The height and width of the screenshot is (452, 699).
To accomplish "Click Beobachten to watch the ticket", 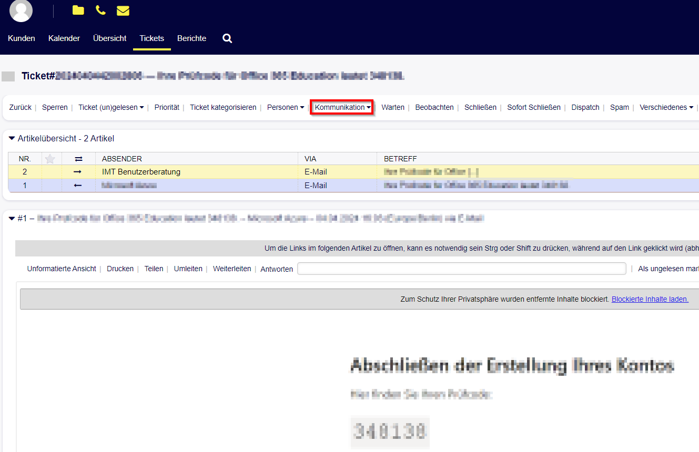I will (x=434, y=107).
